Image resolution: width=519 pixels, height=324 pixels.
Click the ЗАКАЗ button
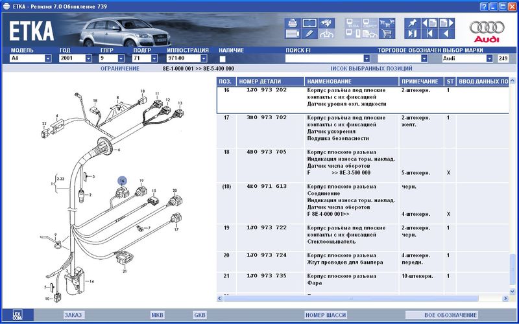click(x=73, y=315)
